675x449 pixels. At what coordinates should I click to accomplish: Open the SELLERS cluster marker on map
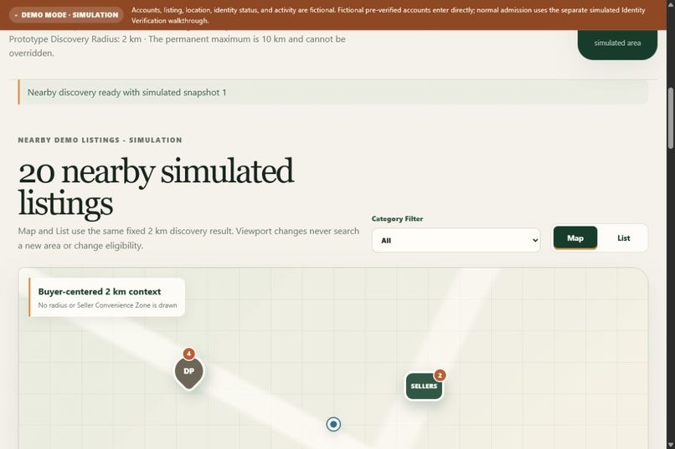424,385
